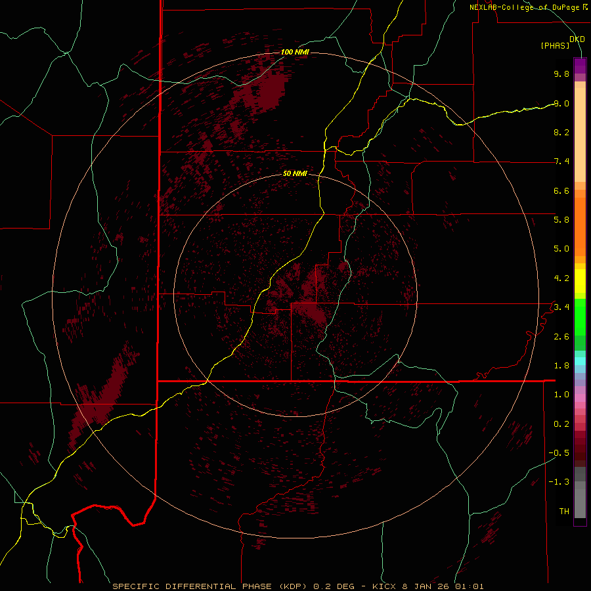Pick the bright green color bar segment
Image resolution: width=591 pixels, height=591 pixels.
coord(580,317)
